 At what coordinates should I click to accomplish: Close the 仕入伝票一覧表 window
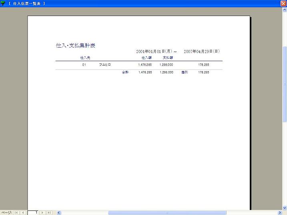[283, 4]
